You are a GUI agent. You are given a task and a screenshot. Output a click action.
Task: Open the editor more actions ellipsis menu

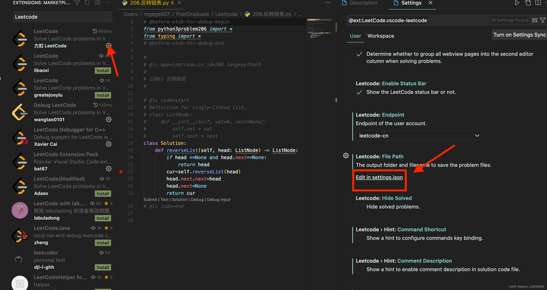coord(328,3)
